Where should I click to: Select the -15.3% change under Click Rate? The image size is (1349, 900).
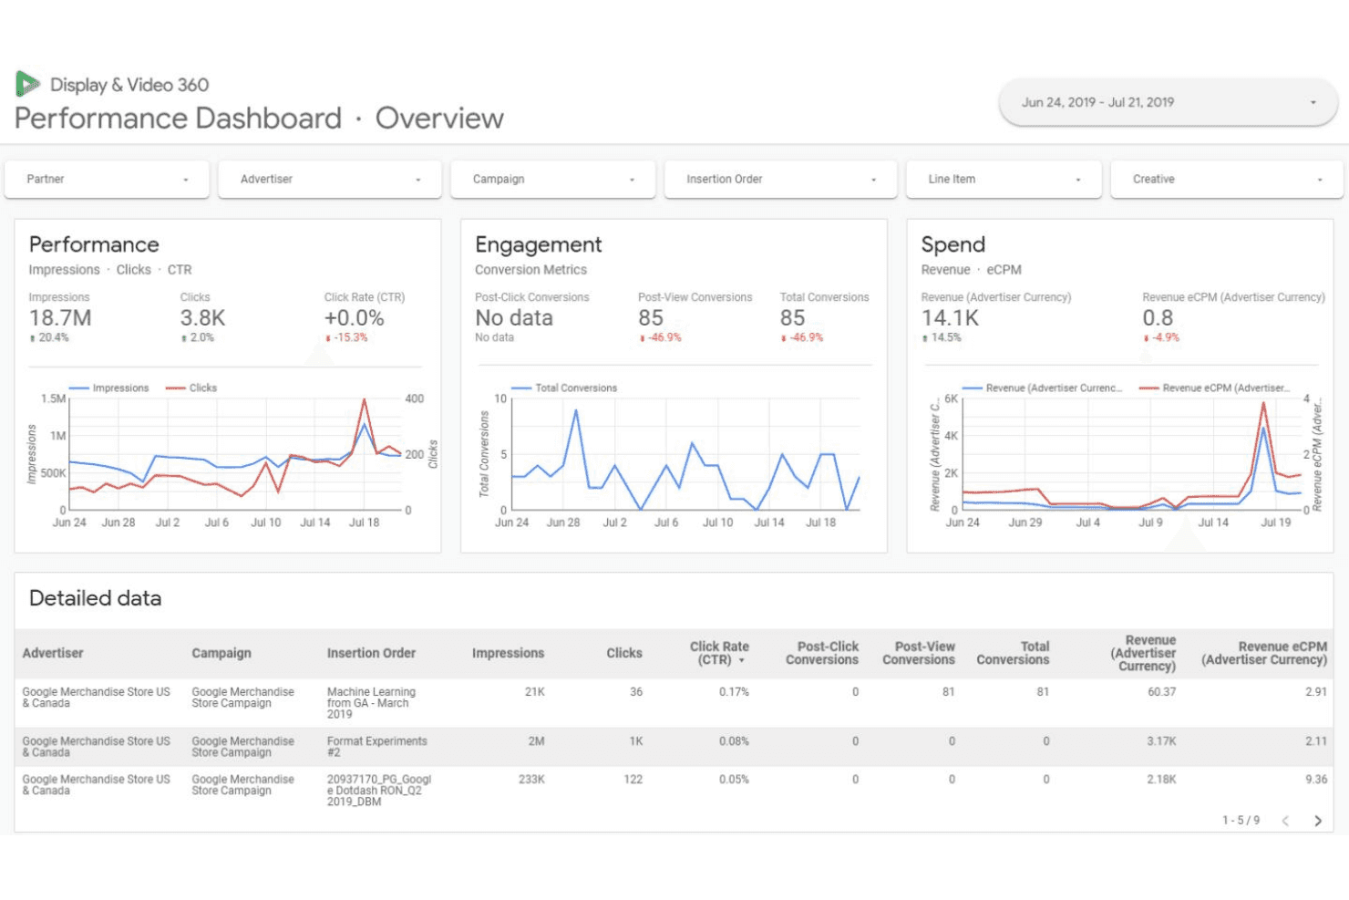[346, 338]
